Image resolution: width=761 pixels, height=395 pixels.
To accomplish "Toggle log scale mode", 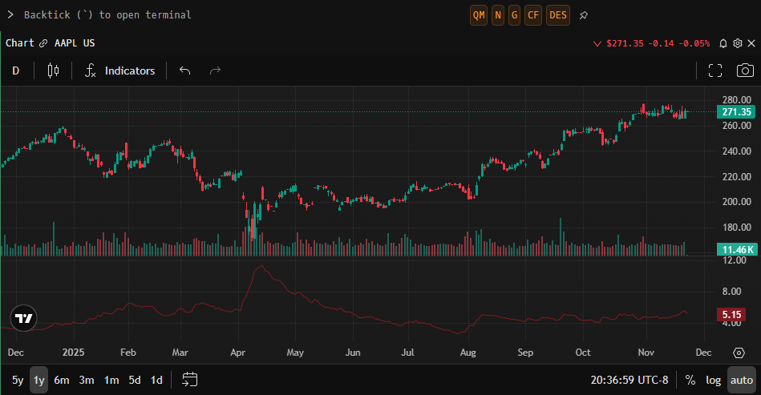I will click(713, 380).
